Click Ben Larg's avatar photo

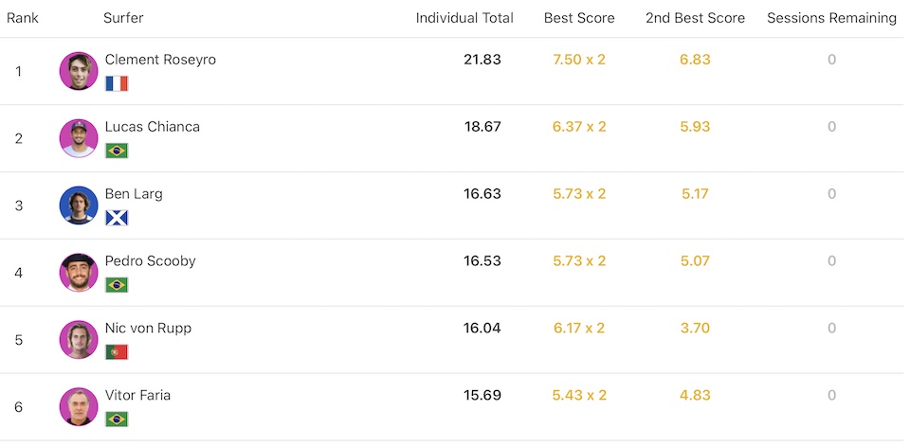(79, 205)
